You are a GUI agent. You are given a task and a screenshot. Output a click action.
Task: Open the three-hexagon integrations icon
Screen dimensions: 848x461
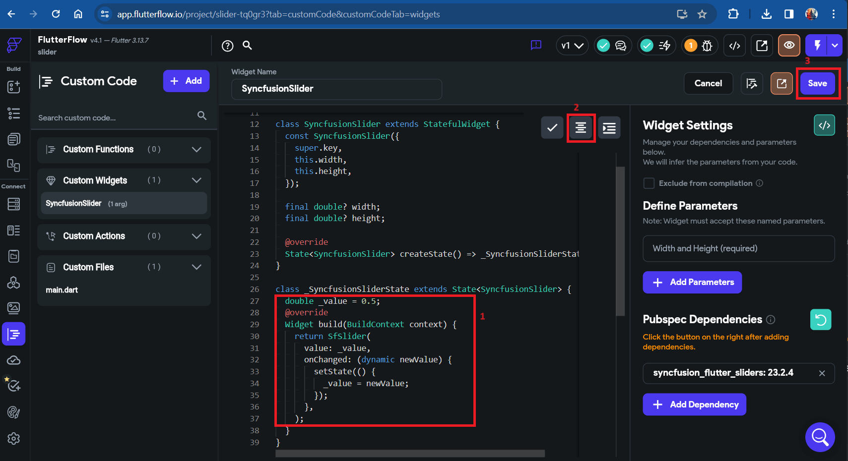14,283
